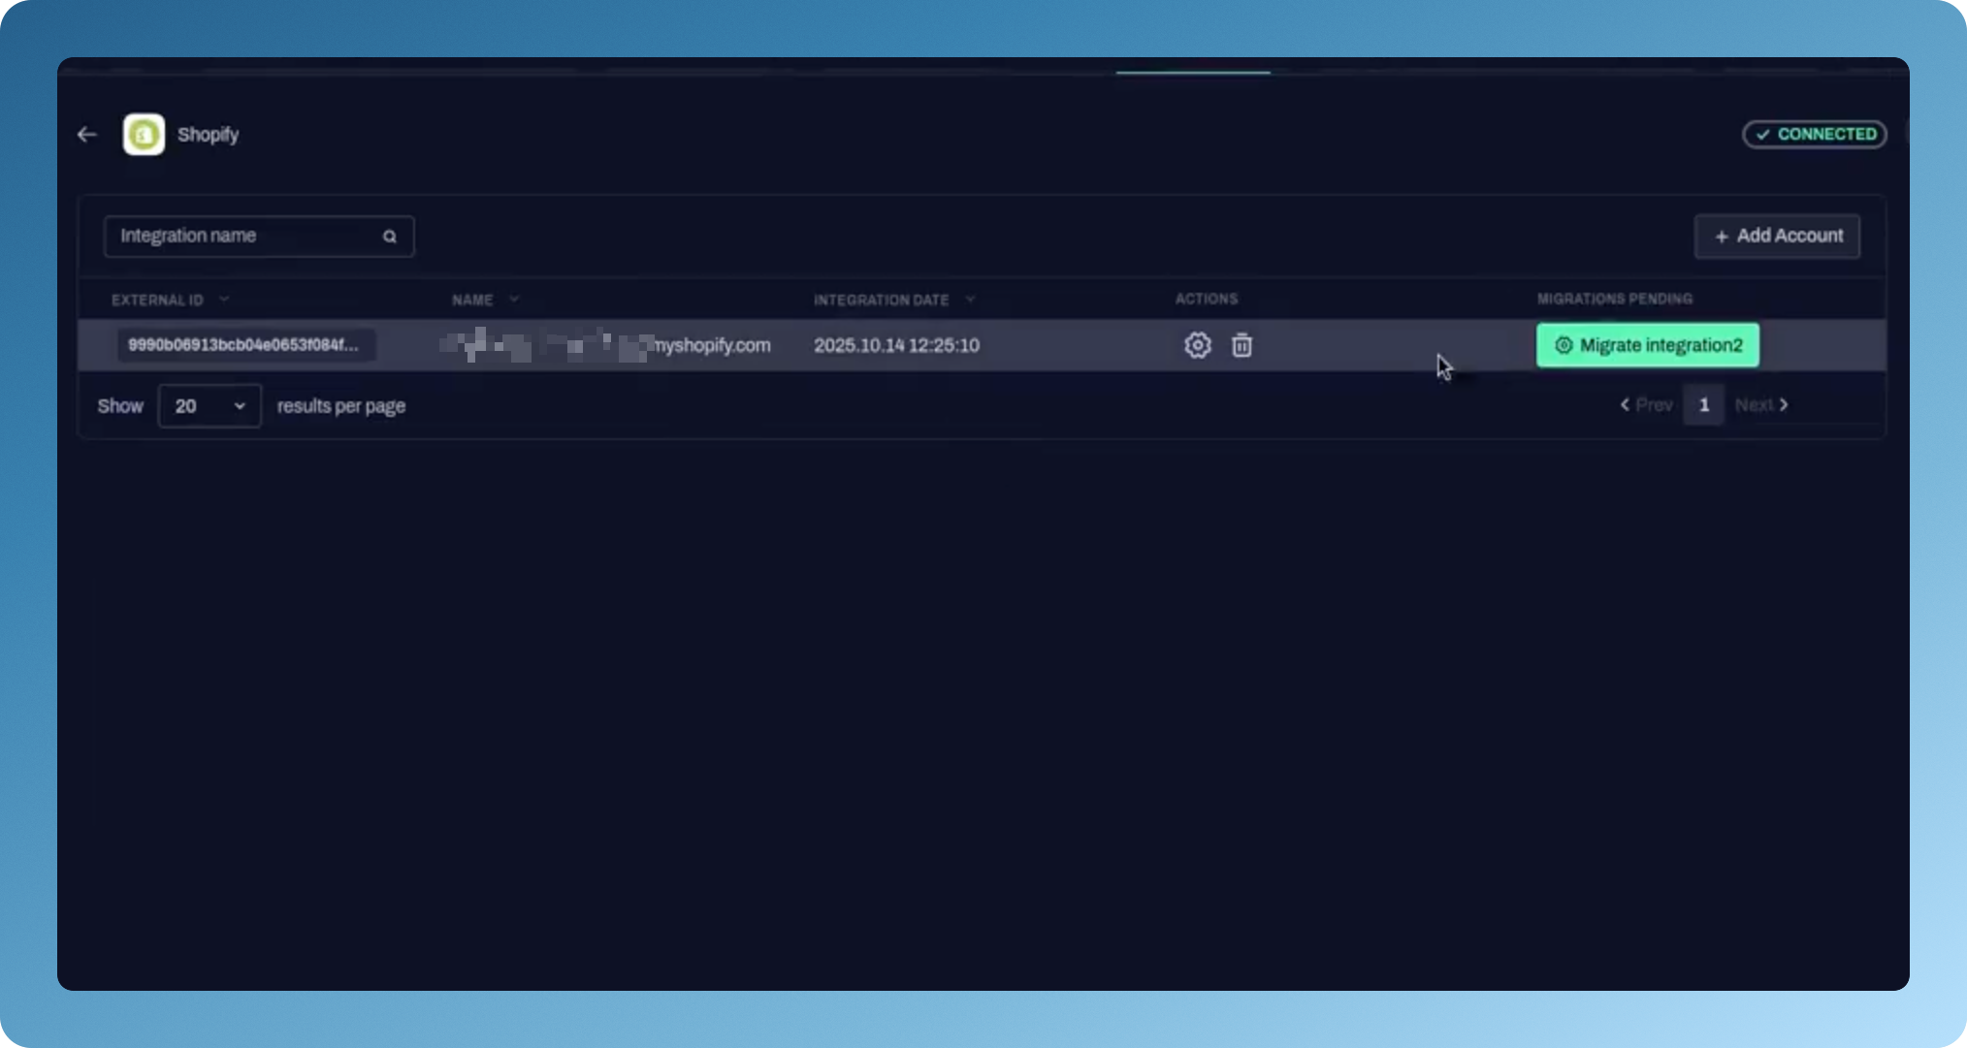
Task: Click the Migrations Pending column header
Action: 1614,299
